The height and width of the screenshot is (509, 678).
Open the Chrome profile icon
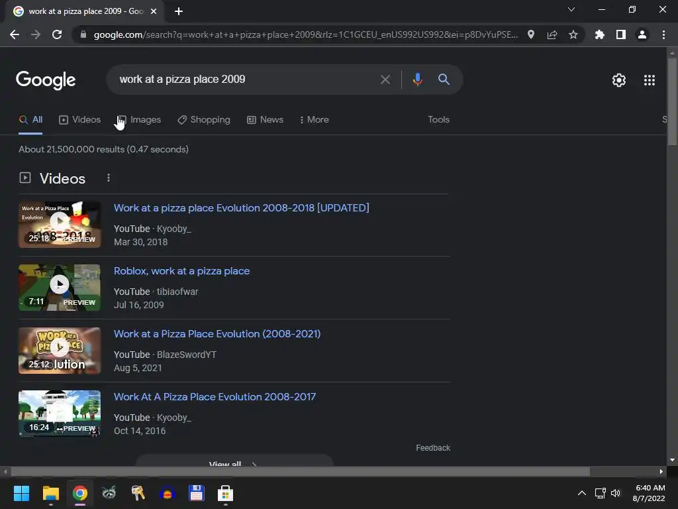coord(642,34)
